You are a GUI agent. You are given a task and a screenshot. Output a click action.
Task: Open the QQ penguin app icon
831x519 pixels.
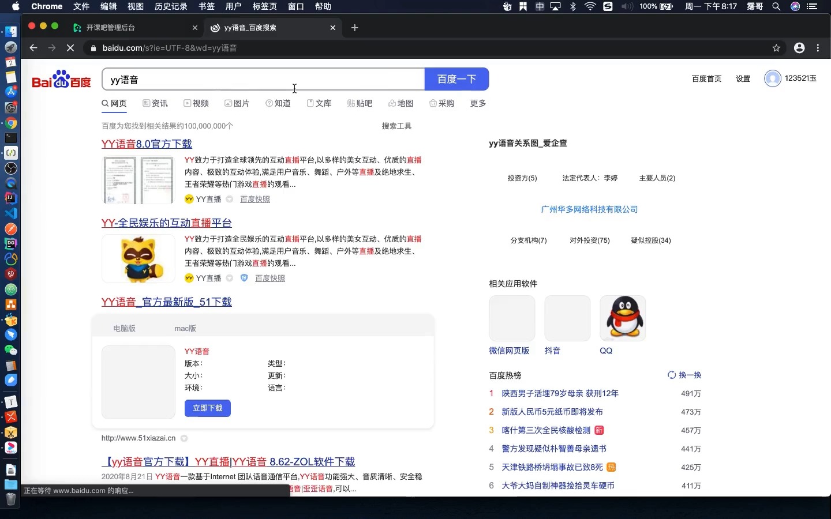[x=623, y=318]
